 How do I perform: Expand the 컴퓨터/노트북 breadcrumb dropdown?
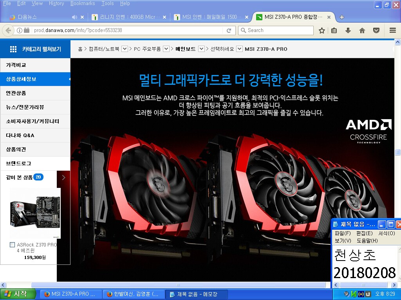(x=125, y=49)
